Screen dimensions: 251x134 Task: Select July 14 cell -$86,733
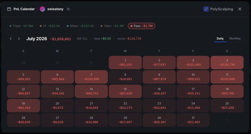tap(91, 91)
